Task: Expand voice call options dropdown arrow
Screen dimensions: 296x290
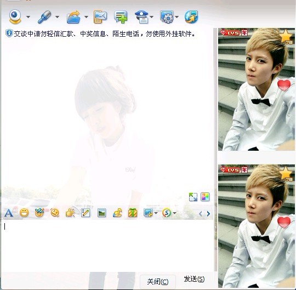Action: pos(57,17)
